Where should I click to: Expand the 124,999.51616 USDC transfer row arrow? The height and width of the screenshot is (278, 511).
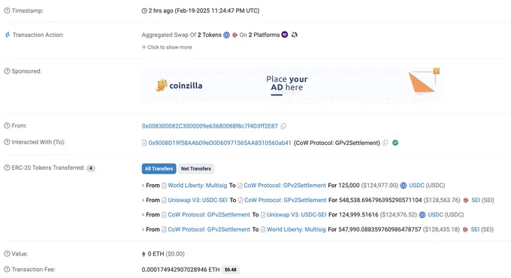pos(143,215)
